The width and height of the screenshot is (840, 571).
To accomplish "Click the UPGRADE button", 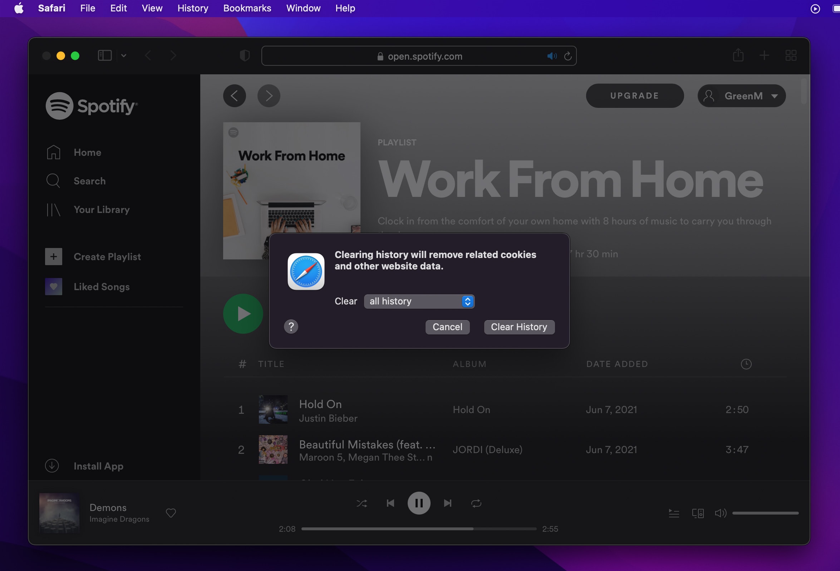I will click(x=634, y=95).
